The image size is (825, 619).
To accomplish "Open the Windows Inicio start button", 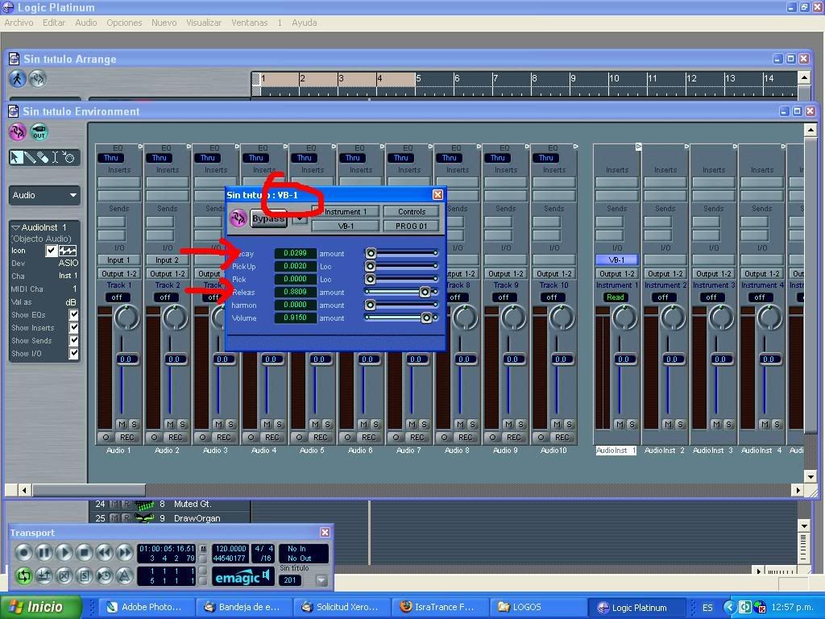I will click(40, 607).
